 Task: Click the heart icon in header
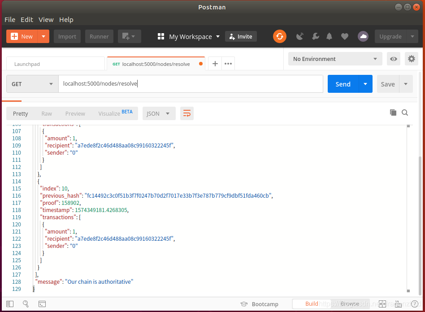point(344,36)
